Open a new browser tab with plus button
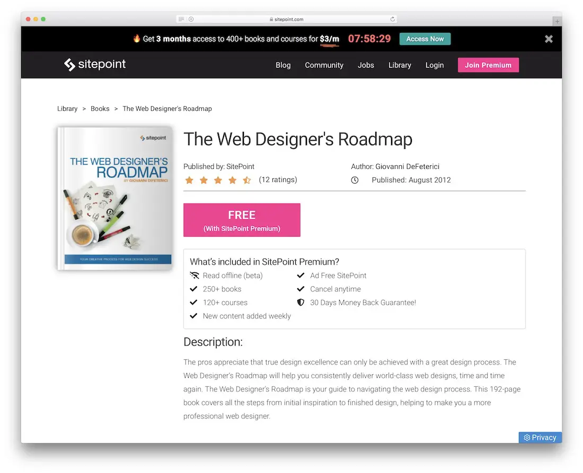 [x=557, y=22]
